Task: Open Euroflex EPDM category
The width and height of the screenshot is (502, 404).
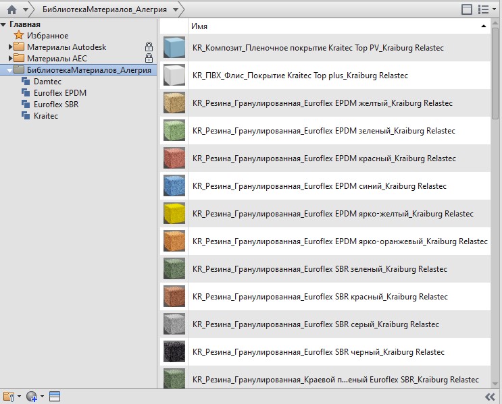Action: (x=60, y=93)
